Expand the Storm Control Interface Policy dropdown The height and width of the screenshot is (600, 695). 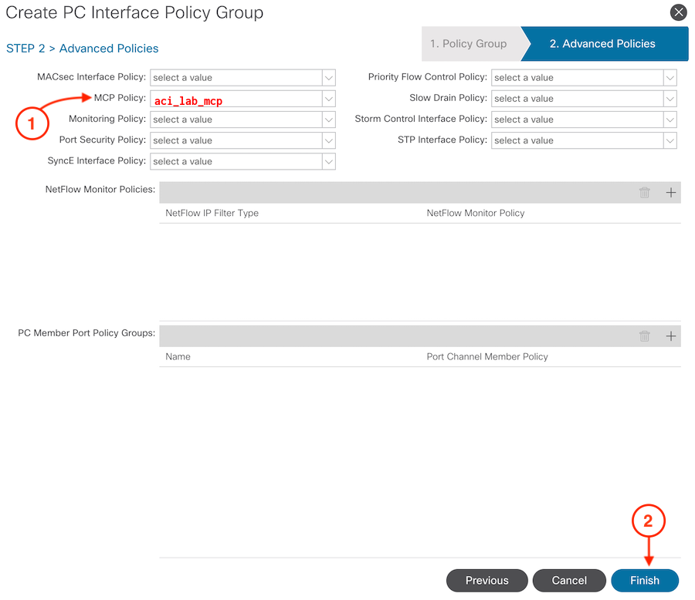[670, 120]
